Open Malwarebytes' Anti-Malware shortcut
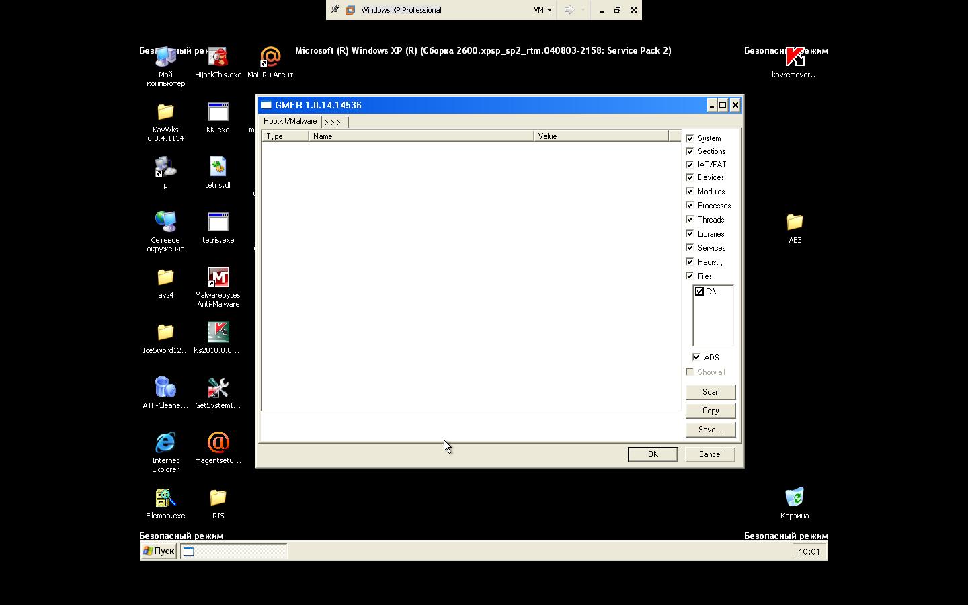The image size is (968, 605). (x=218, y=278)
